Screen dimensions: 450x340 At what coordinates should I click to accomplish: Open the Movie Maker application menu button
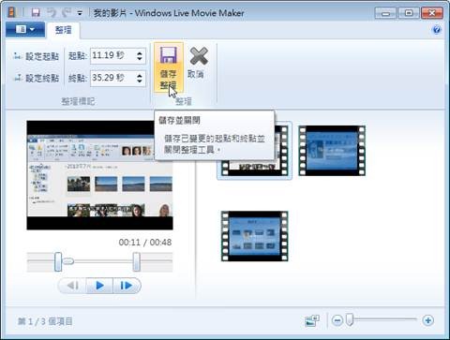click(25, 30)
